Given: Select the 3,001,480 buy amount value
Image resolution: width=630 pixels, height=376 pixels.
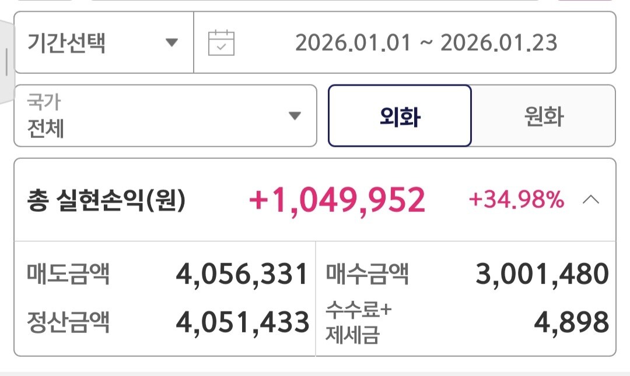Looking at the screenshot, I should (x=542, y=274).
